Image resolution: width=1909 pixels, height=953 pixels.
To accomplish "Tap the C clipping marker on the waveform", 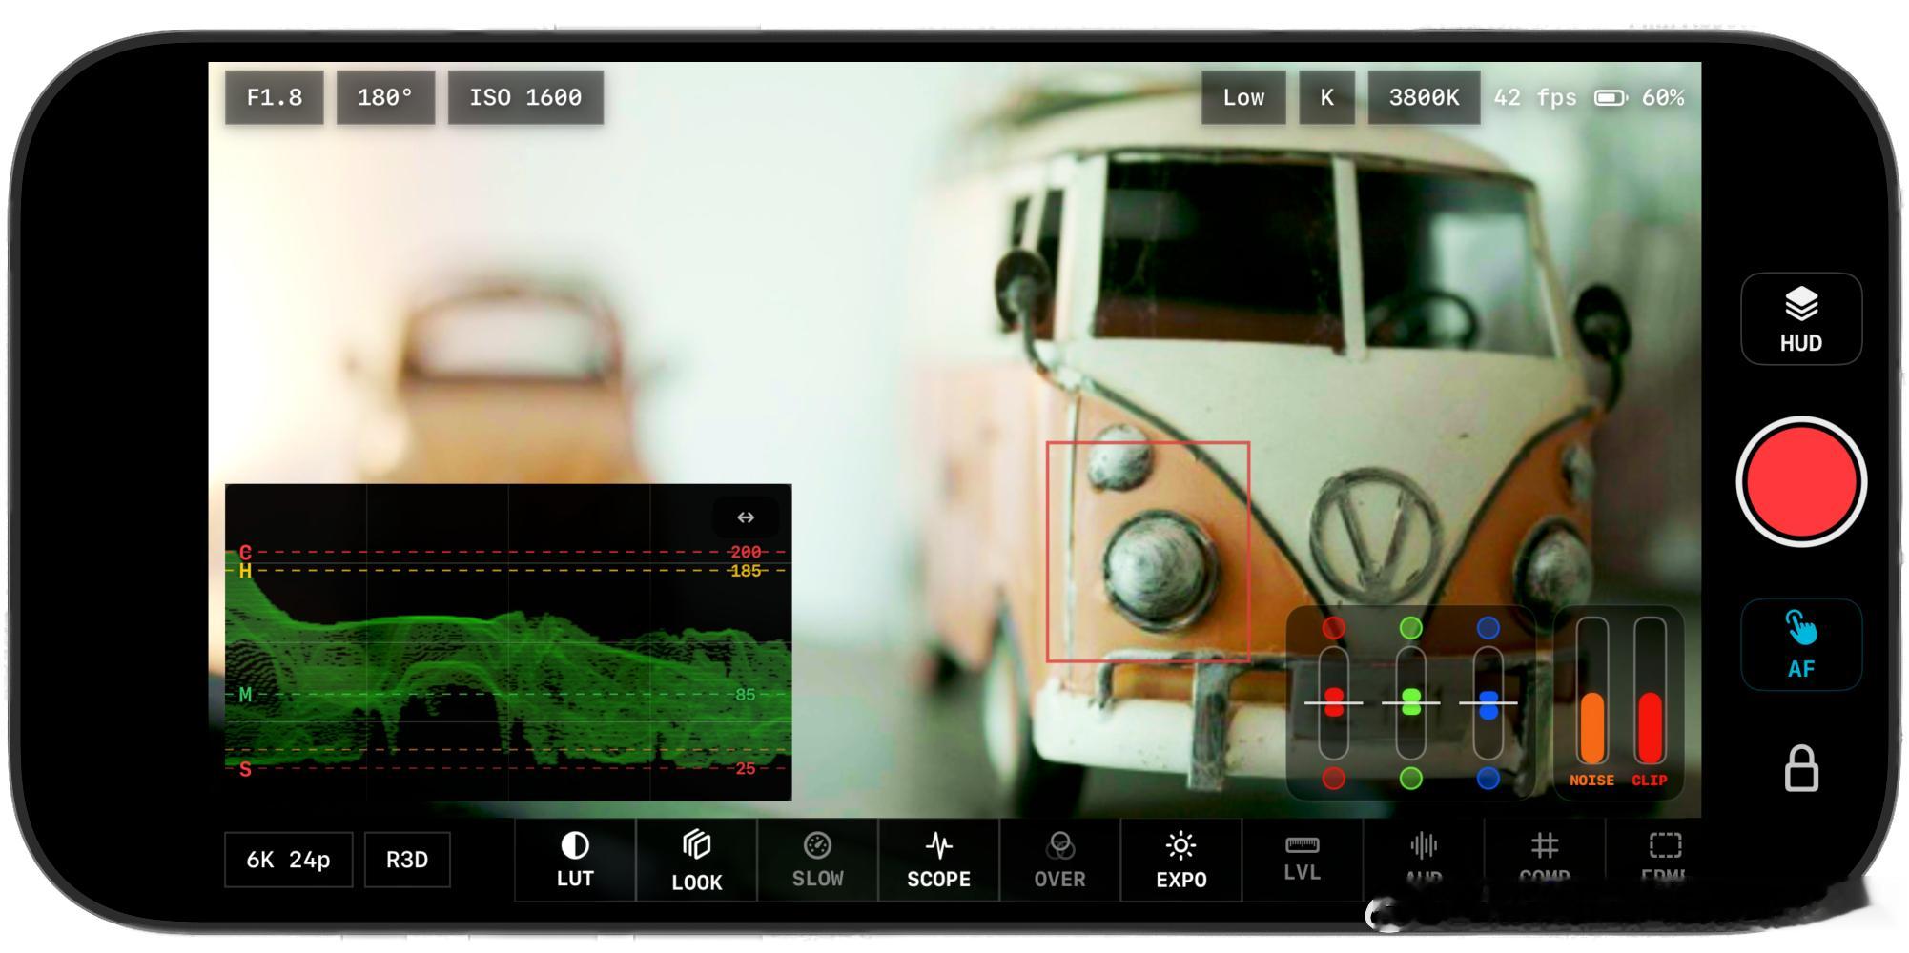I will (x=245, y=552).
